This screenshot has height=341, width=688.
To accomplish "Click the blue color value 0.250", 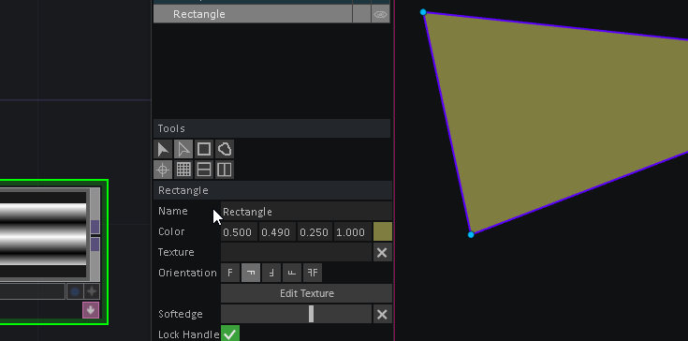I will 315,231.
